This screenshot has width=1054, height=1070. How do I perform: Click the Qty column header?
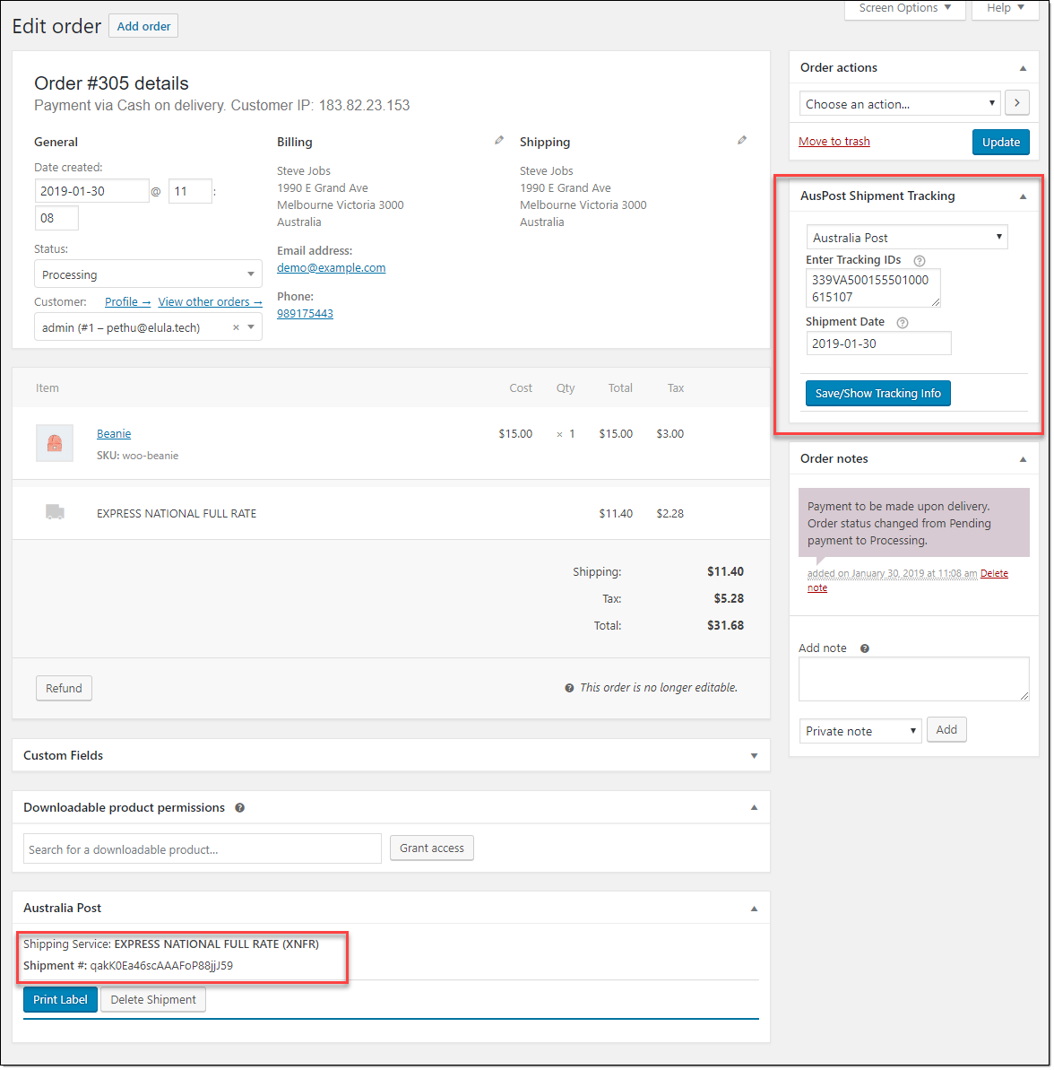click(566, 387)
